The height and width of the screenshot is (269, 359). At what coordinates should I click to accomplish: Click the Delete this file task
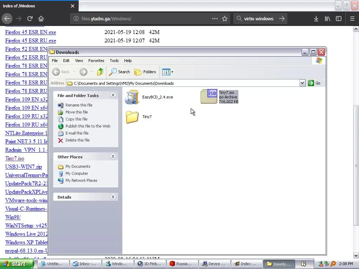pyautogui.click(x=77, y=140)
